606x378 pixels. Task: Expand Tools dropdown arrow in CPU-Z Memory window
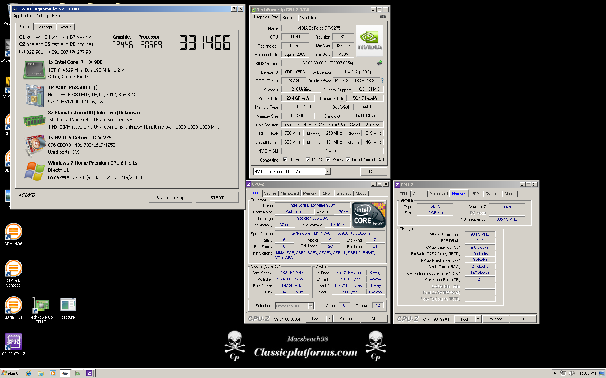(478, 319)
